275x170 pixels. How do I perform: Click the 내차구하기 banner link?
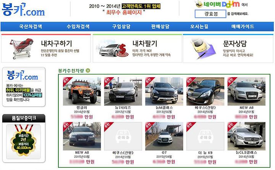pyautogui.click(x=46, y=48)
